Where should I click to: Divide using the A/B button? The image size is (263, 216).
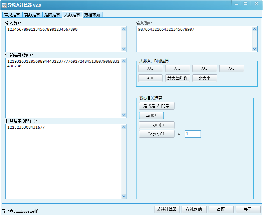pyautogui.click(x=232, y=68)
